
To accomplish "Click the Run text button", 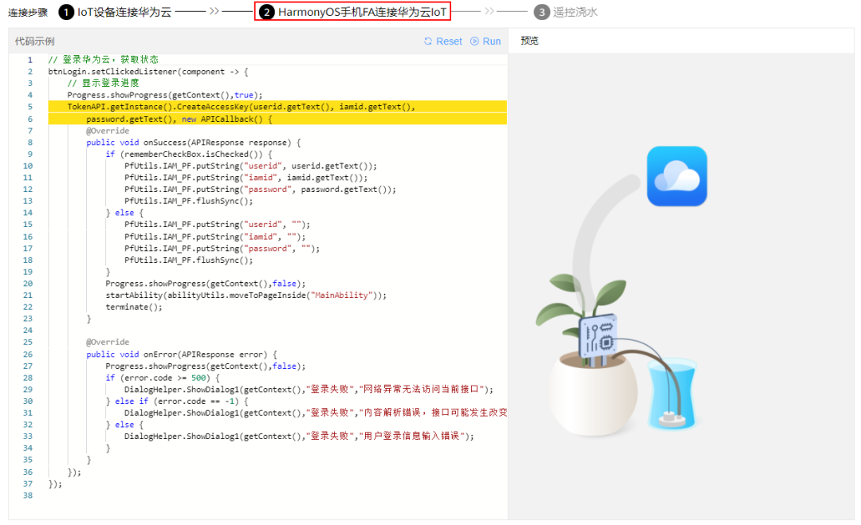I will 492,41.
